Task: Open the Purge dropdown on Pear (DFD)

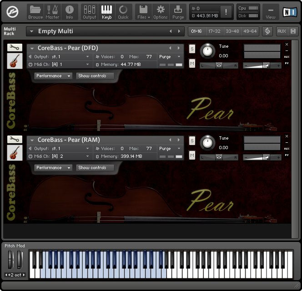Action: [x=179, y=57]
